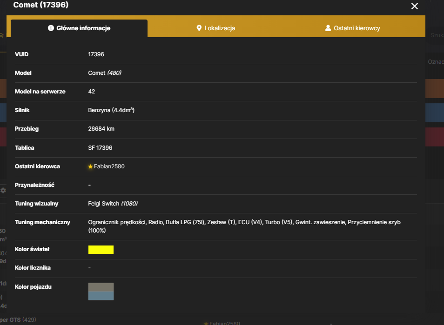Click the gear icon behind the dialog
Image resolution: width=444 pixels, height=325 pixels.
click(3, 190)
